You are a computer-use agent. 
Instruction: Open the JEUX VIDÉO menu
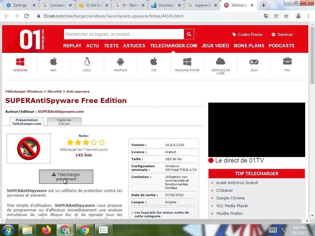(x=215, y=45)
